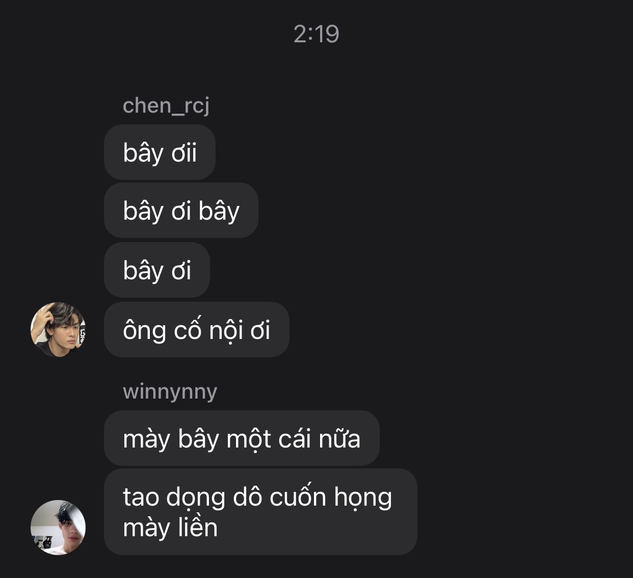The width and height of the screenshot is (633, 578).
Task: Select the "ông cố nội ơi" message
Action: pos(197,329)
